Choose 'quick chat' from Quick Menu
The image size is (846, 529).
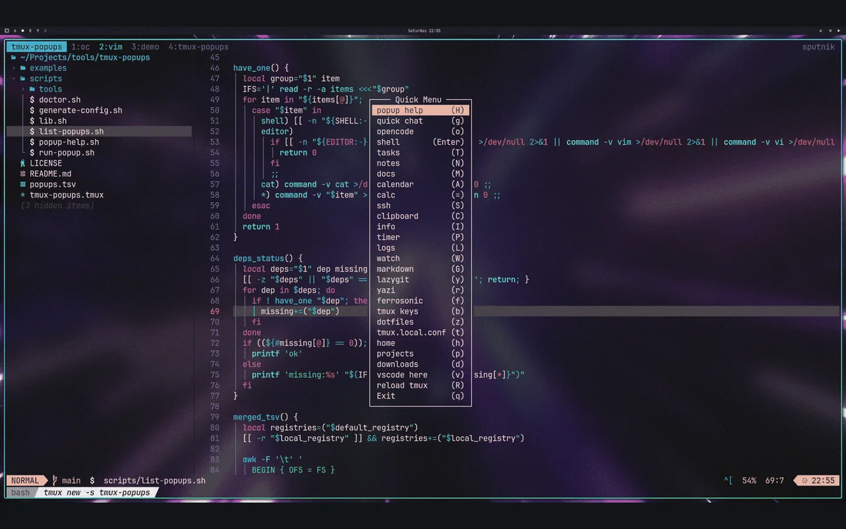tap(421, 121)
